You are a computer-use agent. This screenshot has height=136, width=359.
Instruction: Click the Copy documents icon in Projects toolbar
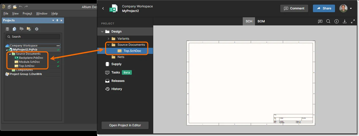(x=15, y=29)
